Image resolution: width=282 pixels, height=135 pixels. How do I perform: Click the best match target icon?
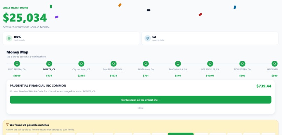9,38
